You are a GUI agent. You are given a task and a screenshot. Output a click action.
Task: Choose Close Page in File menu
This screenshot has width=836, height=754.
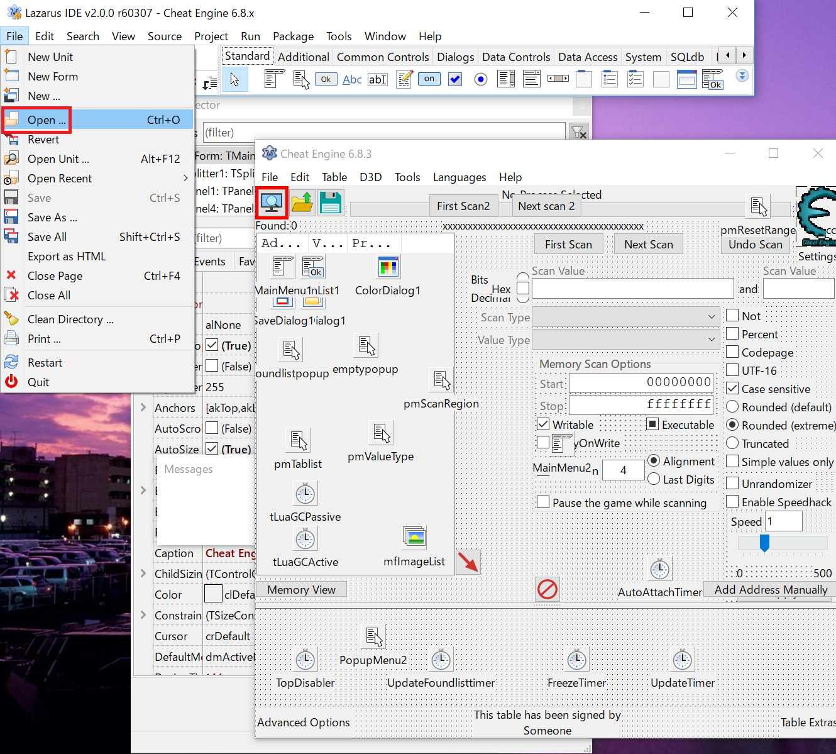point(97,276)
